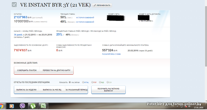207x110 pixels.
Task: Click the pencil icon in rename button
Action: pyautogui.click(x=95, y=5)
